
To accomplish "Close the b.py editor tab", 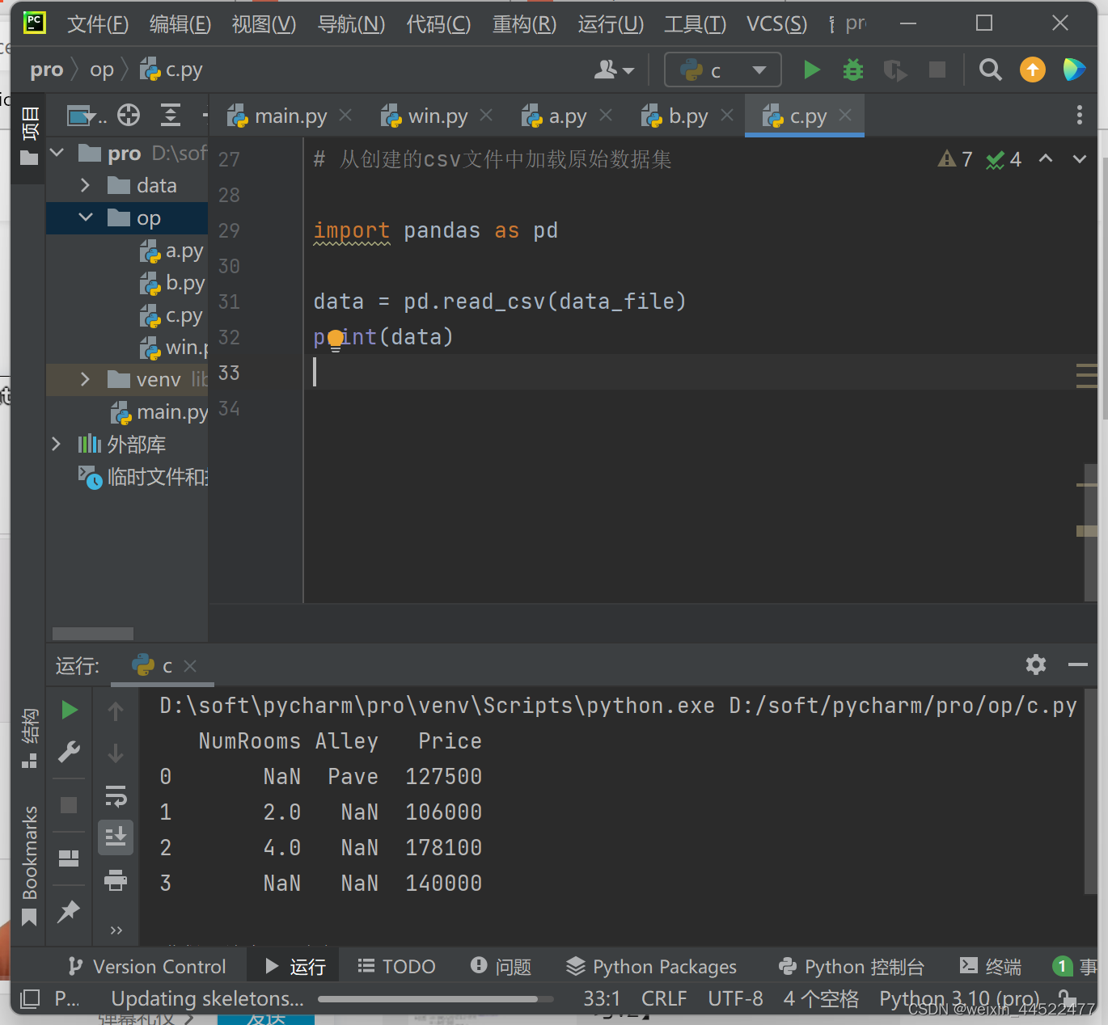I will coord(727,116).
